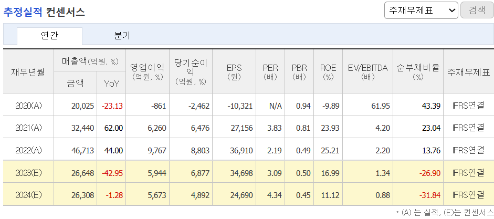Select the 당기순이익 column header

pos(191,71)
